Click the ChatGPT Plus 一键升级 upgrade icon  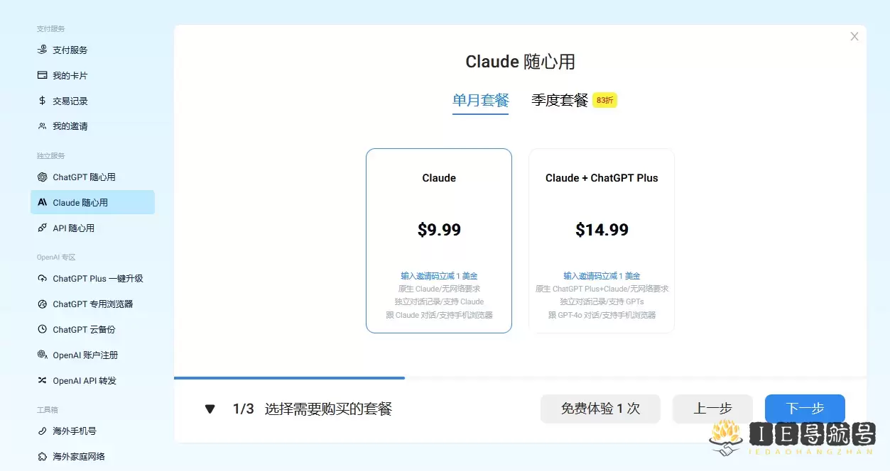click(x=43, y=279)
